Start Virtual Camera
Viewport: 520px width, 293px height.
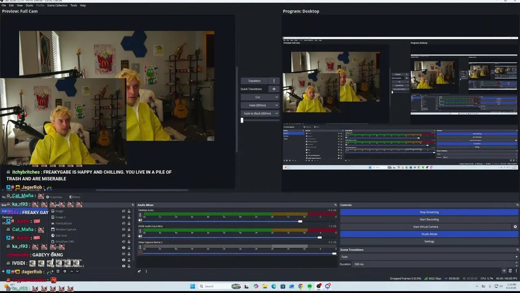[425, 227]
